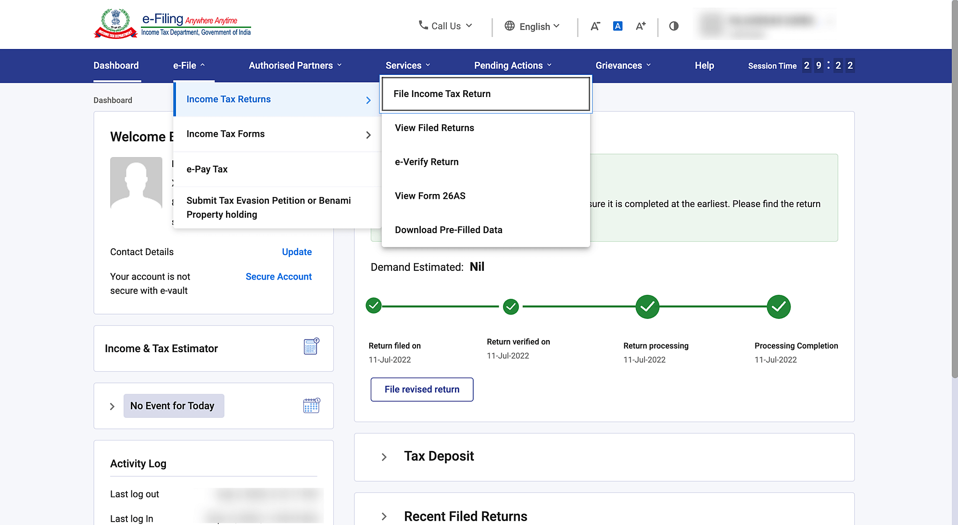Screen dimensions: 958x525
Task: Click the Update contact details link
Action: coord(297,252)
